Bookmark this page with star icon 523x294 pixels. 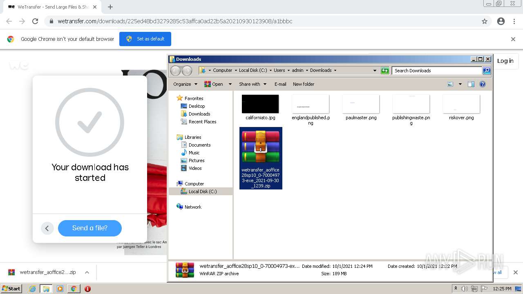[x=485, y=21]
